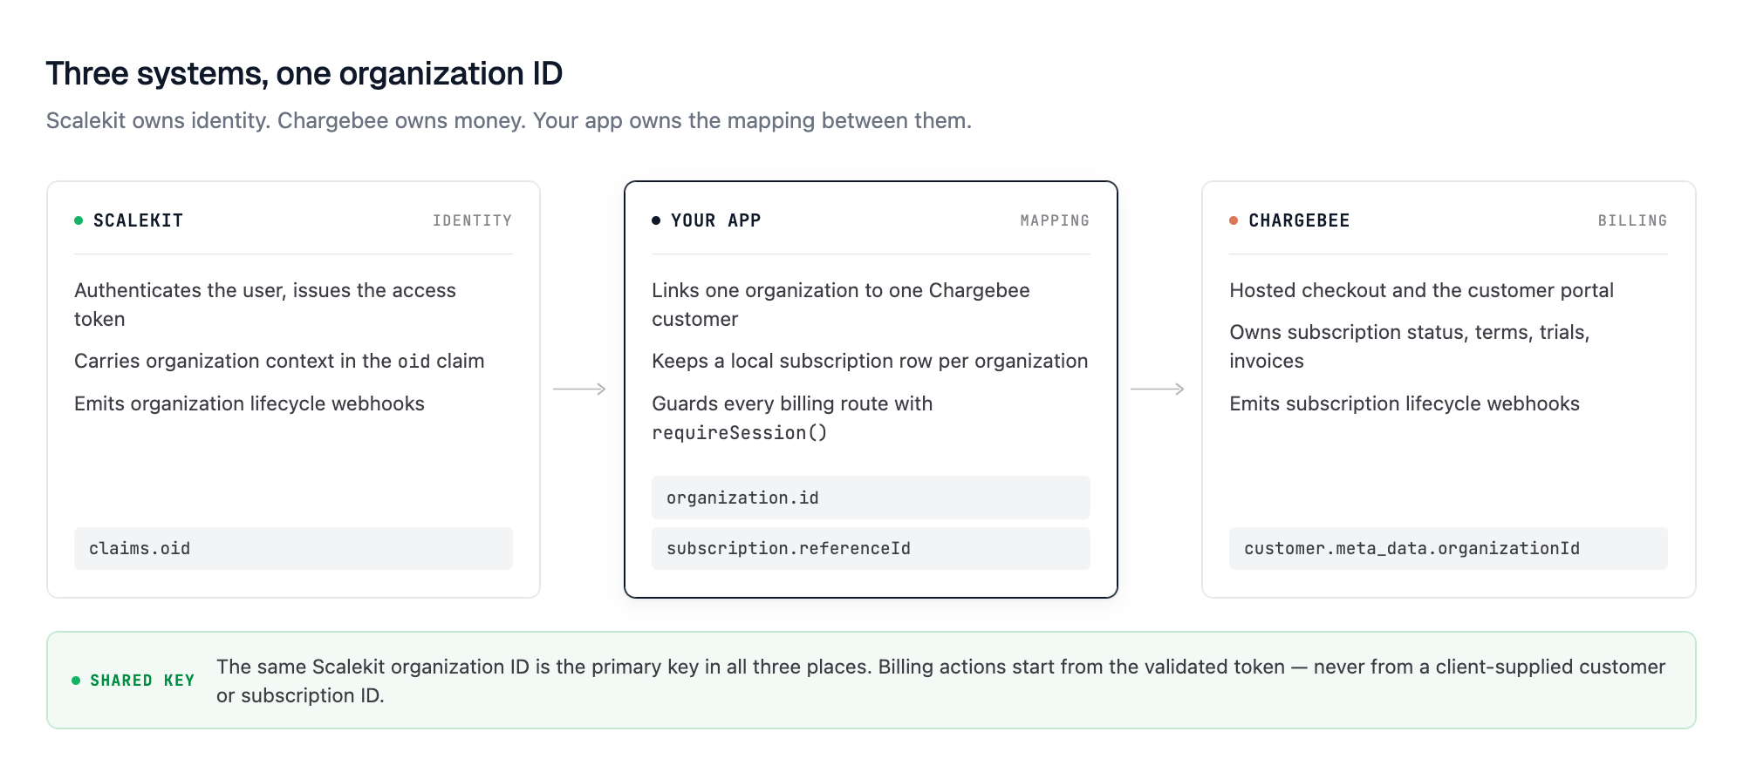
Task: Select "Hosted checkout and the customer portal"
Action: pyautogui.click(x=1421, y=290)
